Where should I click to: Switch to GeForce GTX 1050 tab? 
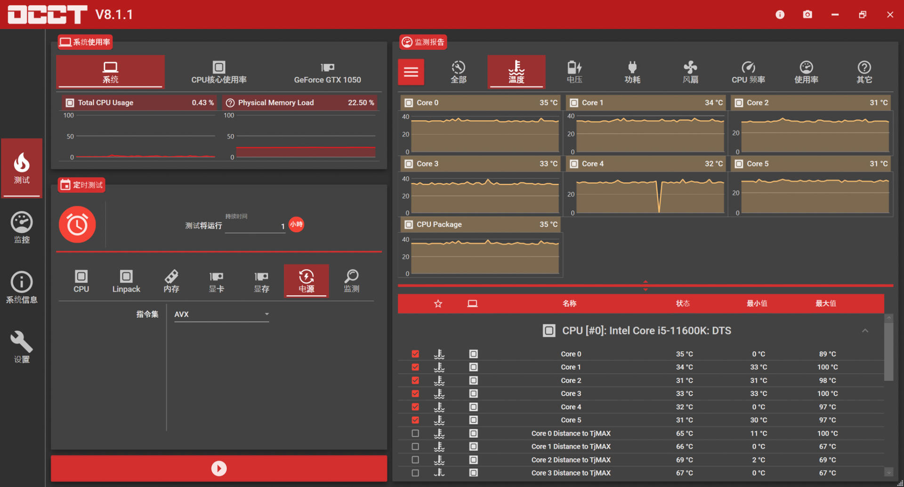point(328,72)
